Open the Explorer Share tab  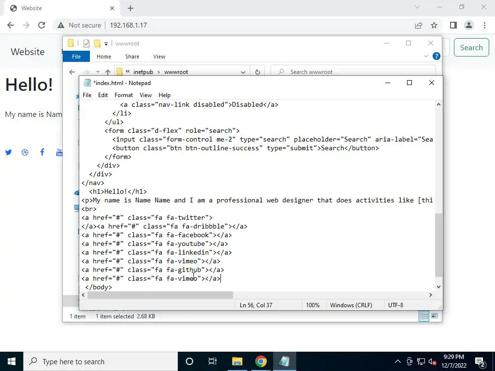132,57
